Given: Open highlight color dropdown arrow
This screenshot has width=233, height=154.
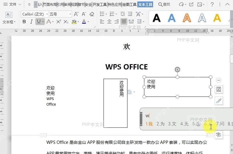Looking at the screenshot, I should click(x=78, y=22).
